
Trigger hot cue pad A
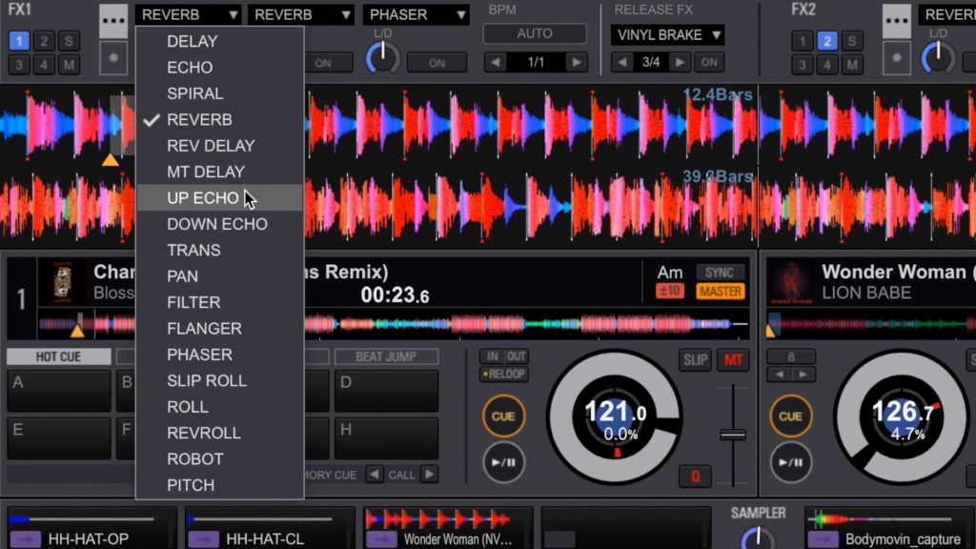[58, 391]
